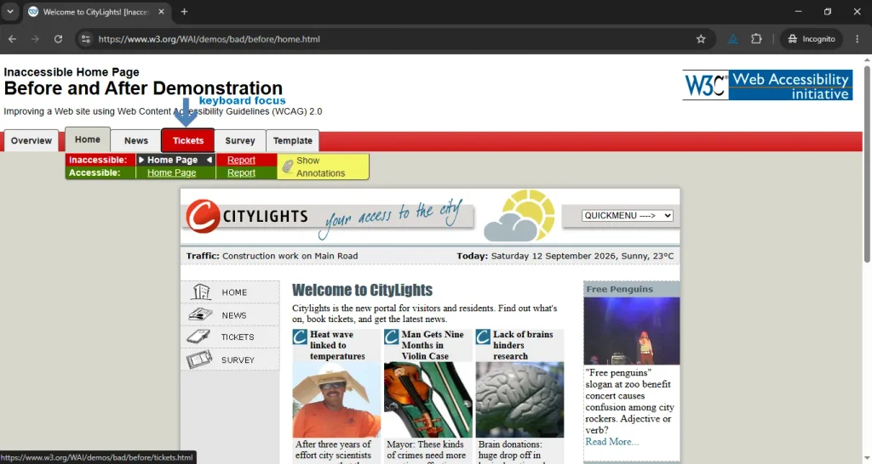
Task: Click the Traffic: Construction work on Main Road text
Action: click(x=272, y=256)
